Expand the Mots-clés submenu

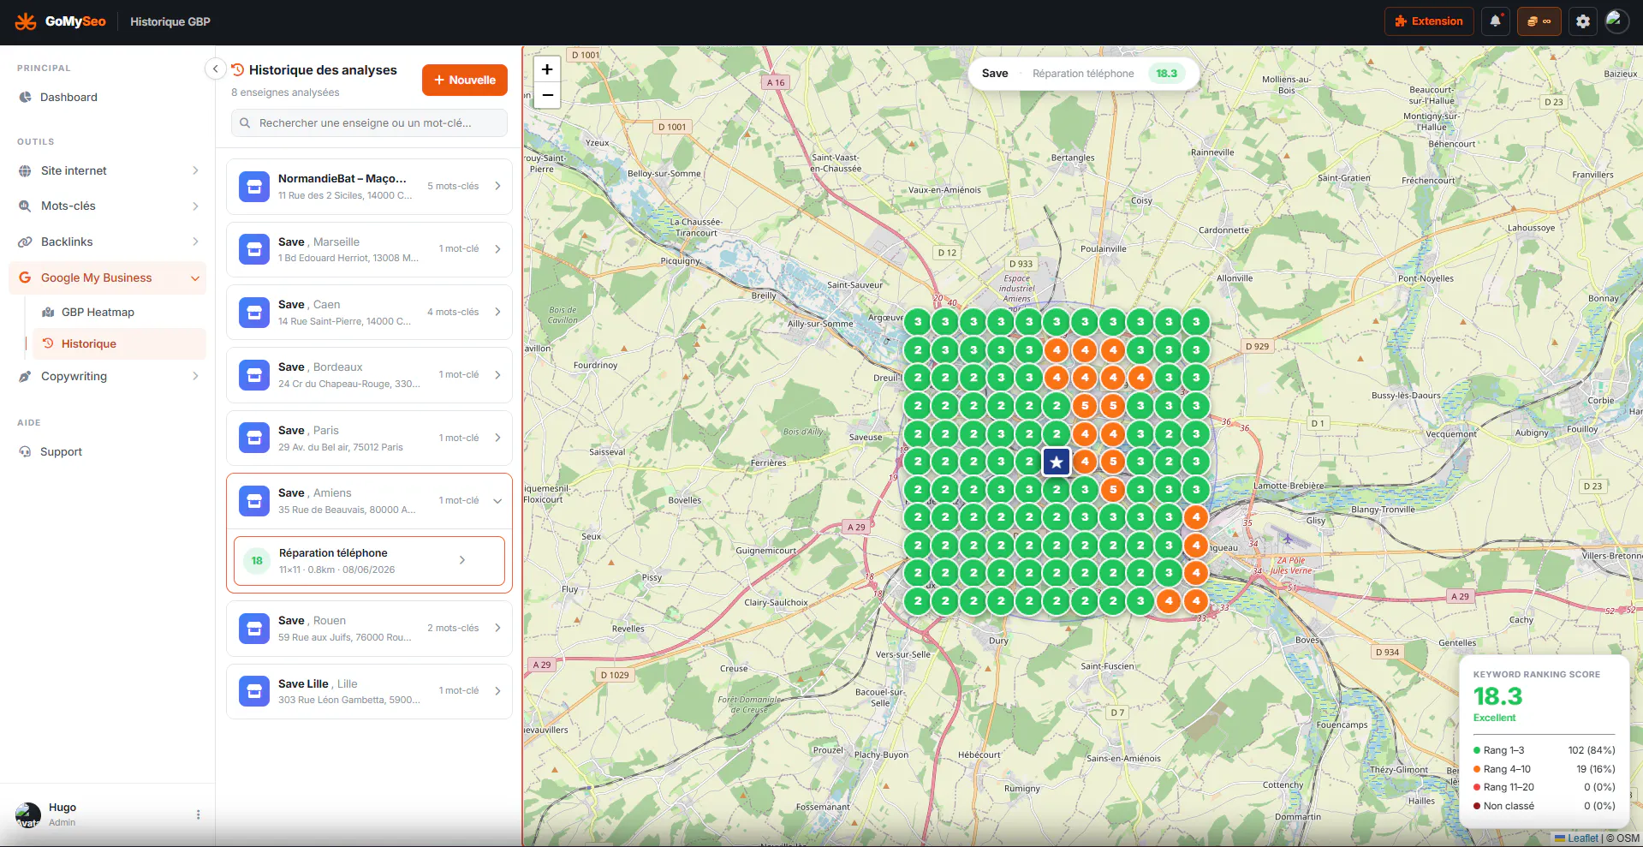click(x=195, y=206)
